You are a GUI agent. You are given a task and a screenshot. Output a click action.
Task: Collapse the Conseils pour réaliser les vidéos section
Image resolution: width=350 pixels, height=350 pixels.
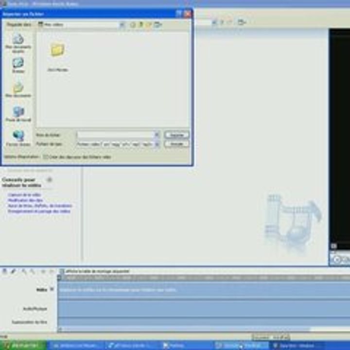click(x=50, y=180)
